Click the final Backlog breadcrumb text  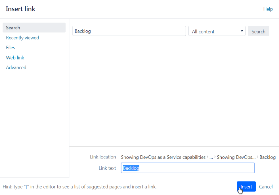tap(268, 157)
